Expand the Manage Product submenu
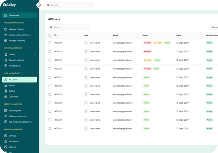Image resolution: width=218 pixels, height=153 pixels. tap(34, 29)
